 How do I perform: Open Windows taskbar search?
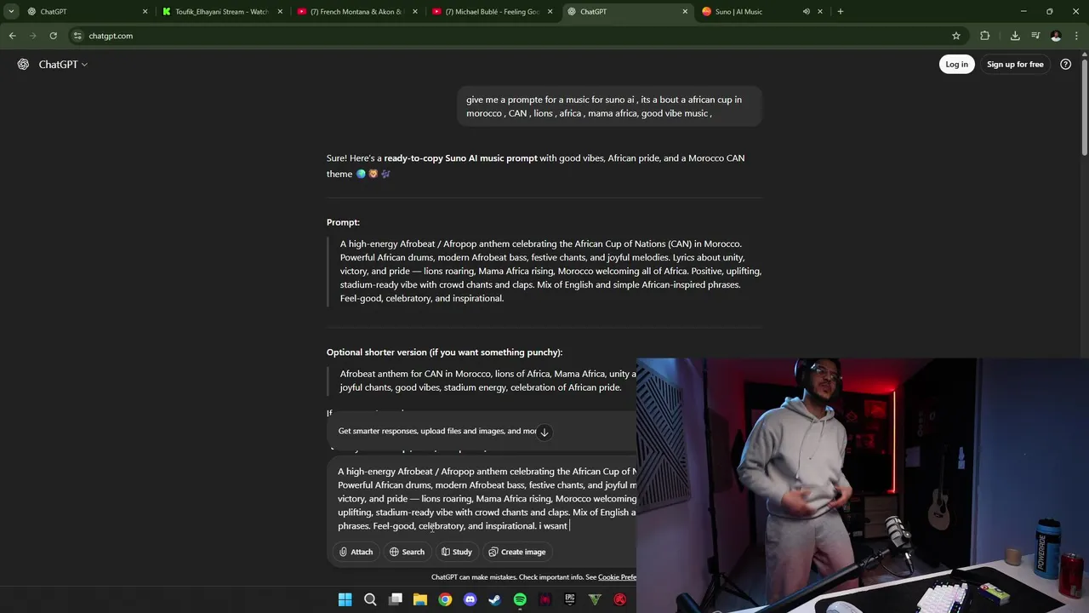[370, 599]
